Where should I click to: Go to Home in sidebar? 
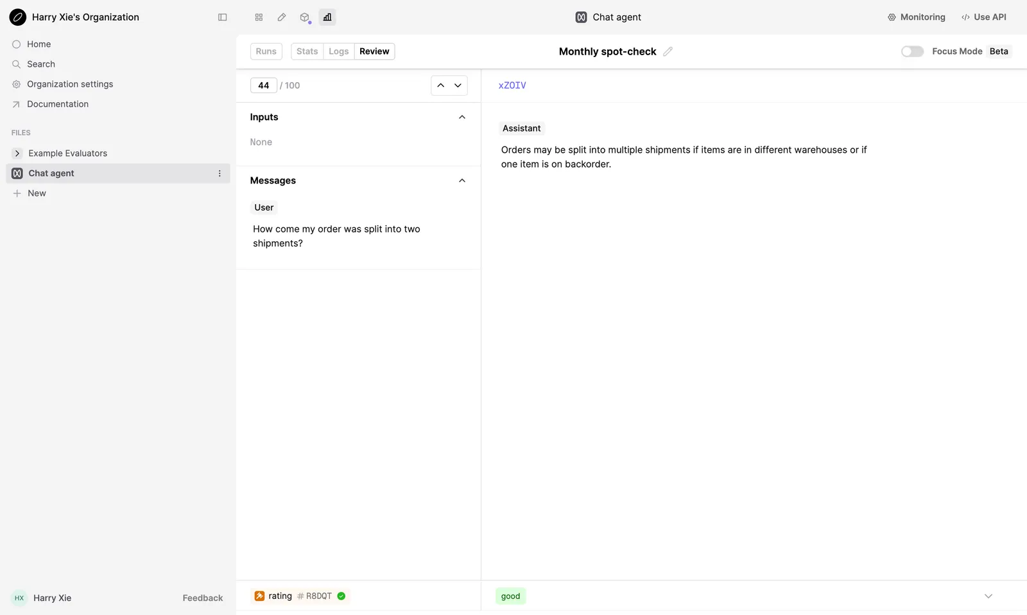coord(39,44)
